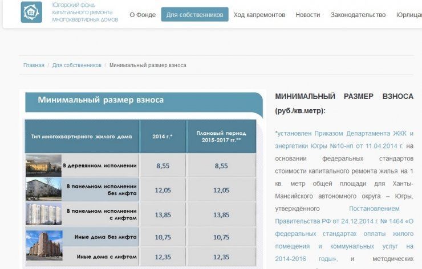Go to Главная breadcrumb link
This screenshot has height=269, width=422.
[34, 65]
